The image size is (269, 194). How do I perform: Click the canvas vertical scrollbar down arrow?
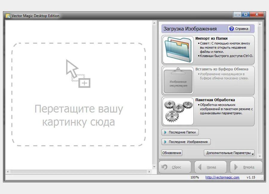154,167
